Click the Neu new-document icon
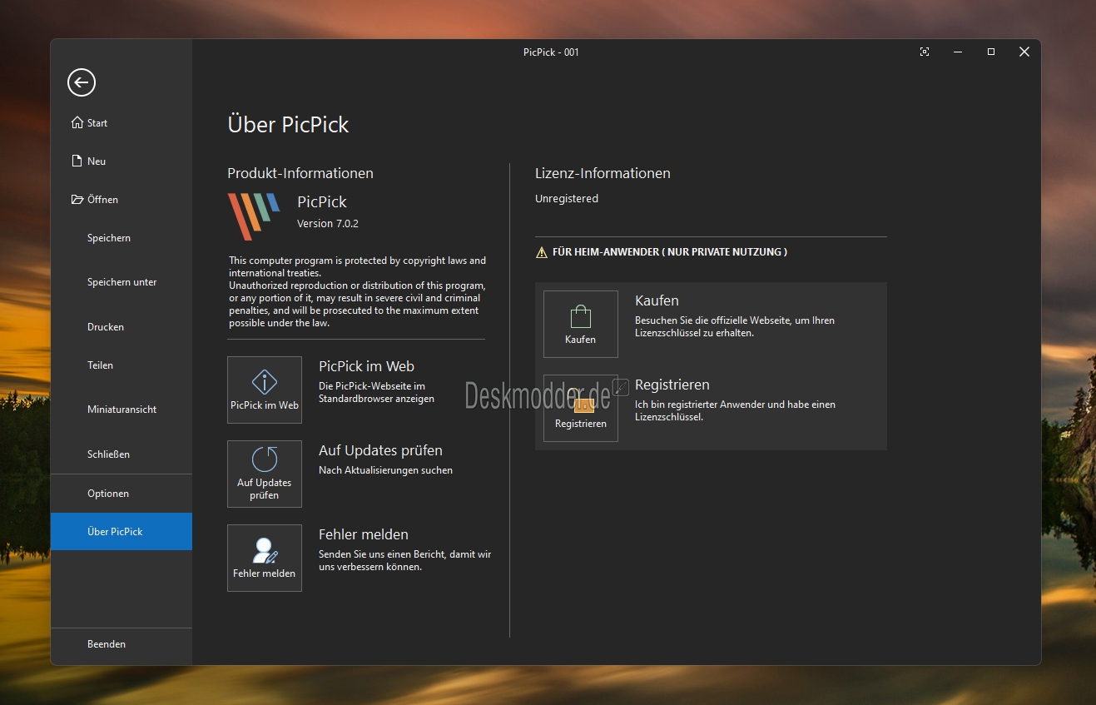The width and height of the screenshot is (1096, 705). (77, 161)
